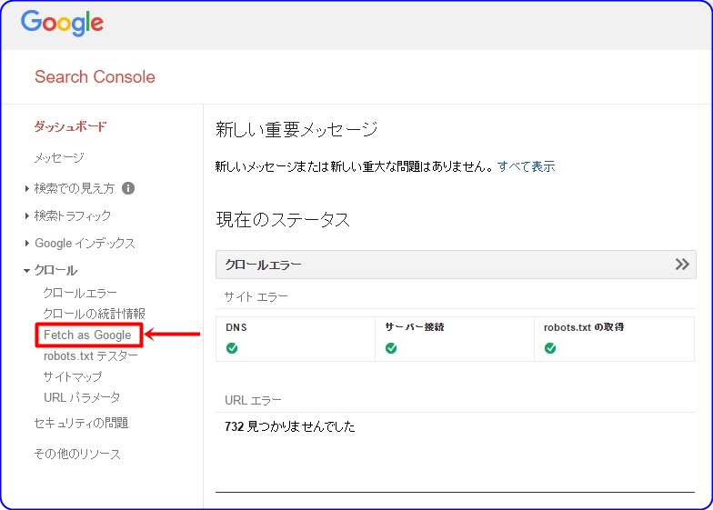Open サイトマップ in the sidebar
Image resolution: width=713 pixels, height=510 pixels.
(73, 376)
